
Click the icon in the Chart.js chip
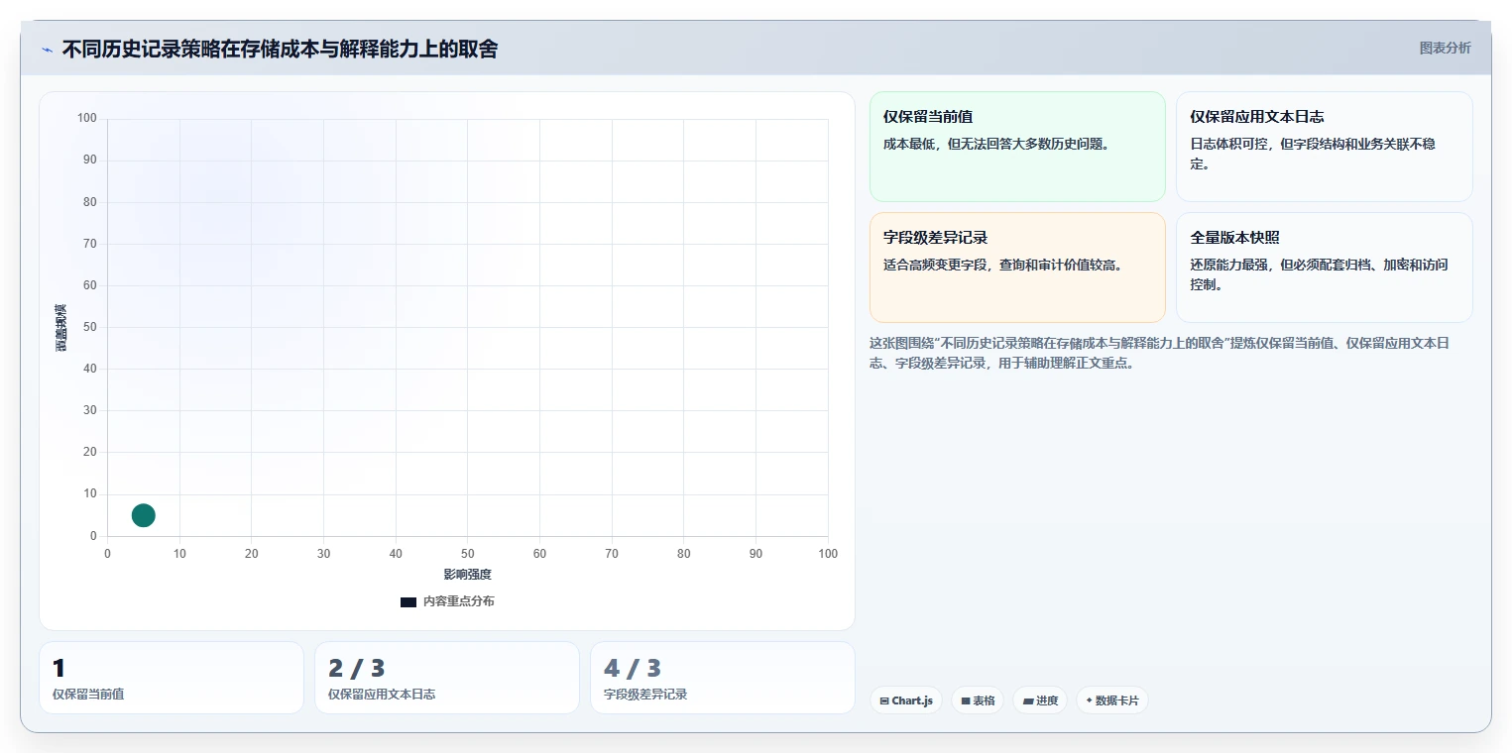[884, 700]
